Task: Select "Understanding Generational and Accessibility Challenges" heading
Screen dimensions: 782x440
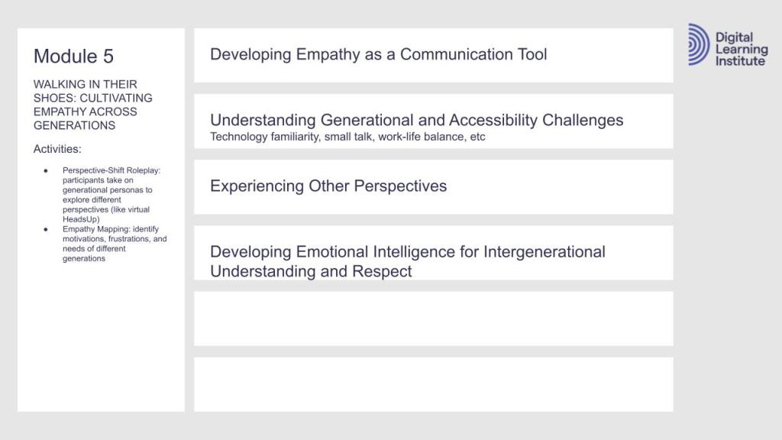Action: pyautogui.click(x=416, y=120)
